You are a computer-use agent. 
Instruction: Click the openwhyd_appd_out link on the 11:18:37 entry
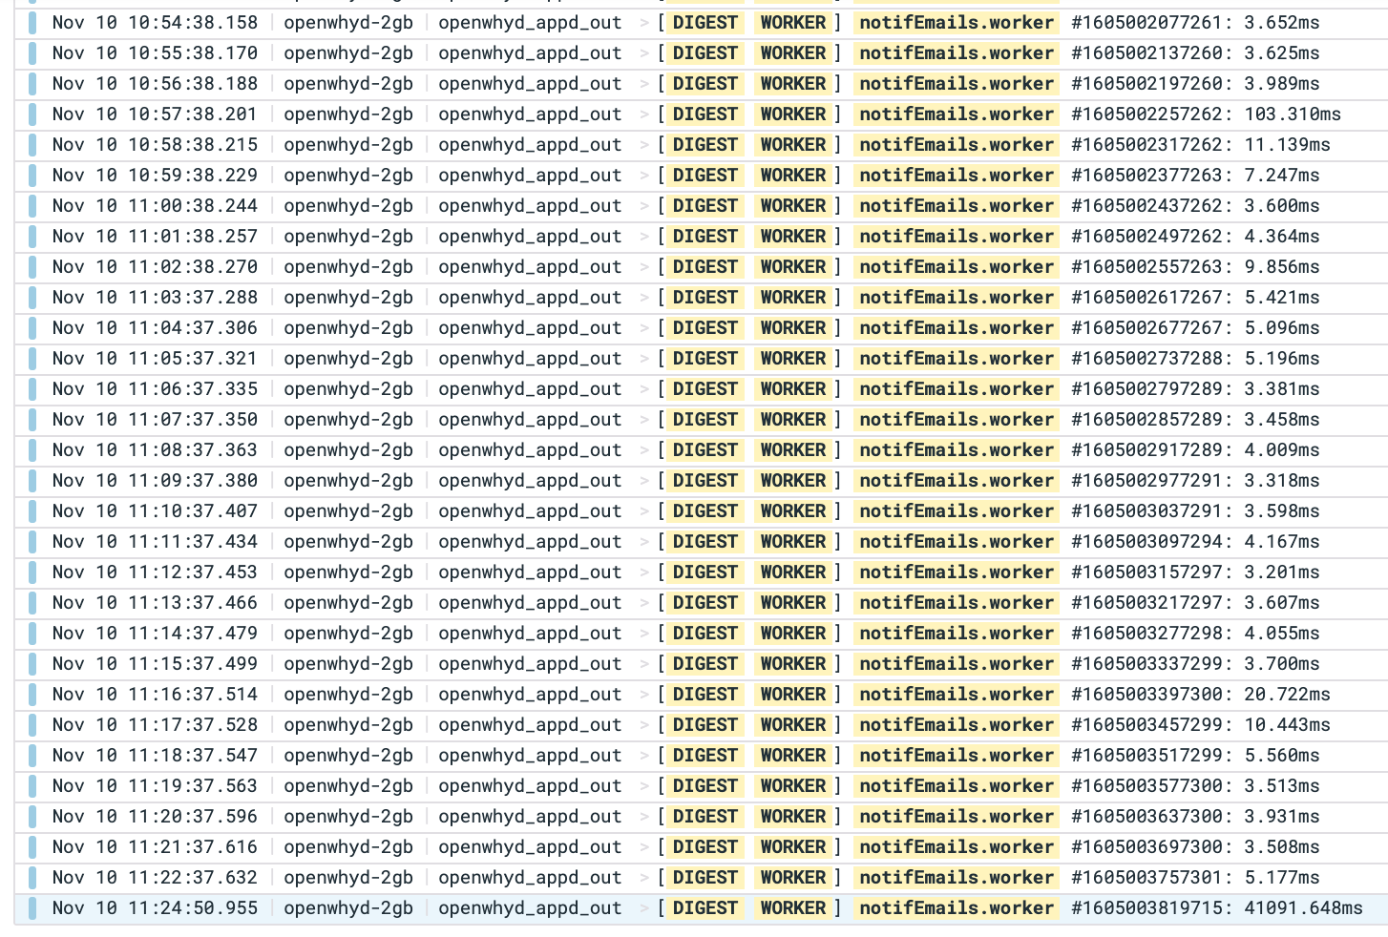(530, 755)
